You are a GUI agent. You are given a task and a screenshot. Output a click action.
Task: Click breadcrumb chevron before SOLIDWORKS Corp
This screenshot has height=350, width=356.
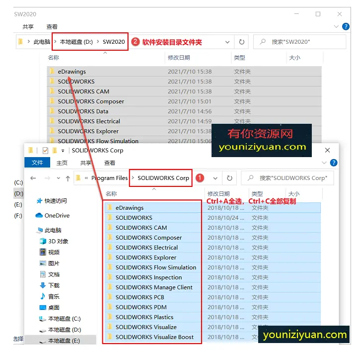pos(133,177)
